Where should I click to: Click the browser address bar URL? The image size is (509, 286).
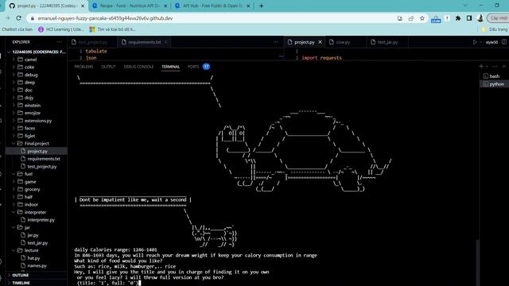pyautogui.click(x=105, y=18)
